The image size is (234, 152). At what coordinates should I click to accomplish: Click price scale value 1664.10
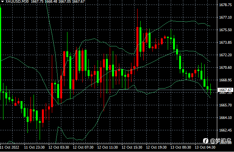tap(225, 118)
